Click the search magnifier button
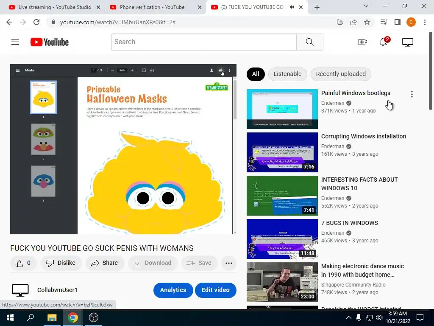 pos(310,42)
